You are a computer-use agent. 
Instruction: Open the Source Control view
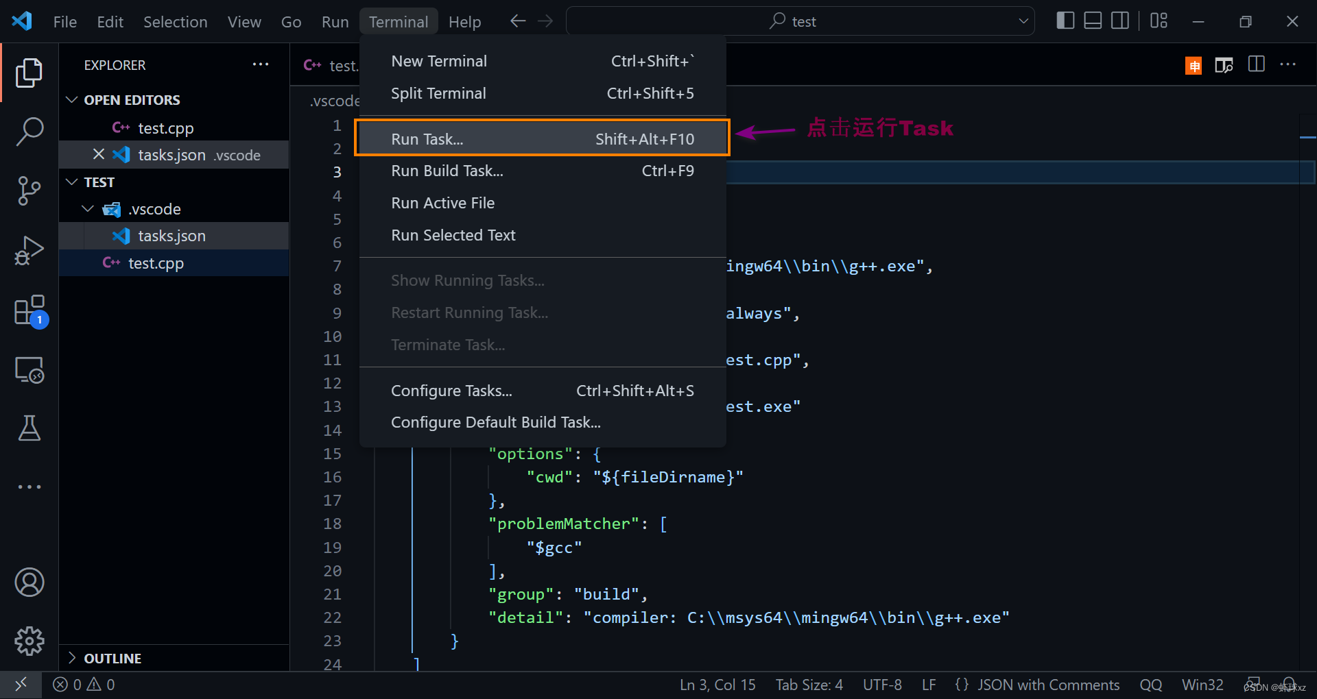click(29, 191)
